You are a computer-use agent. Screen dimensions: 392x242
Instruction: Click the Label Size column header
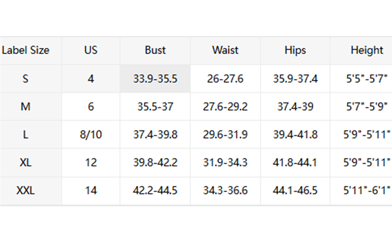[x=25, y=50]
